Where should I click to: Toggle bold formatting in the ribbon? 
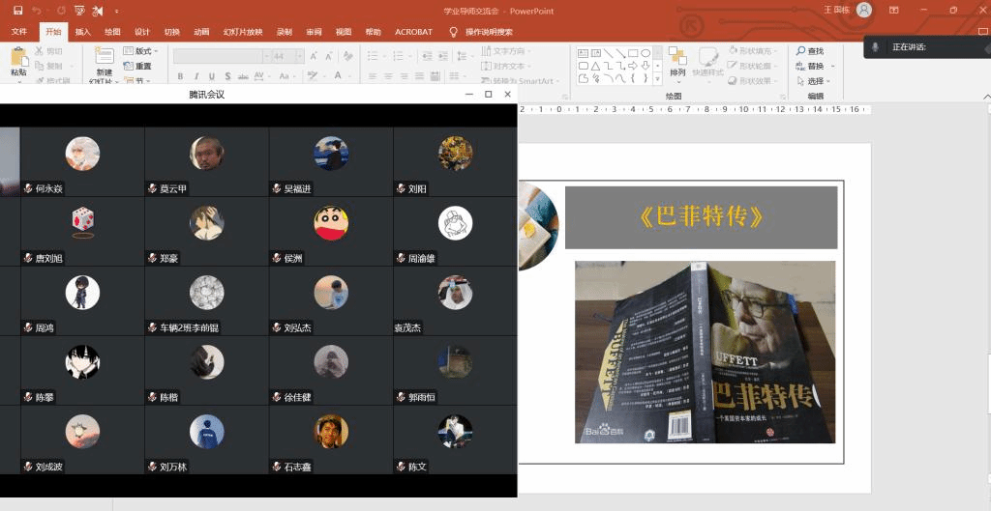click(181, 76)
